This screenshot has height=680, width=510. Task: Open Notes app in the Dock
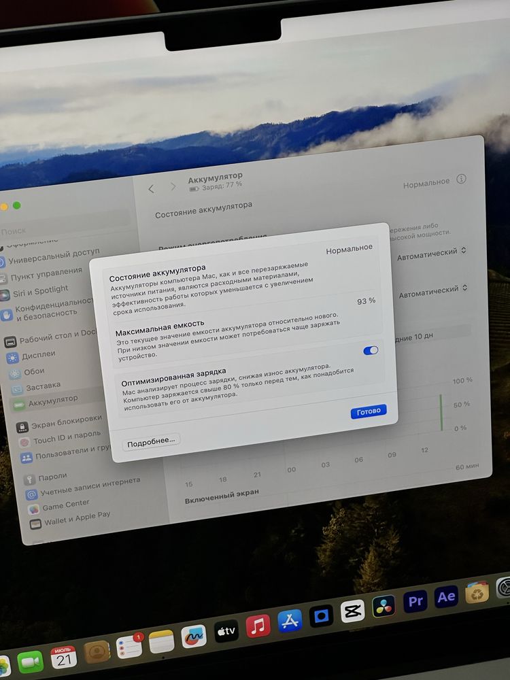(x=161, y=641)
